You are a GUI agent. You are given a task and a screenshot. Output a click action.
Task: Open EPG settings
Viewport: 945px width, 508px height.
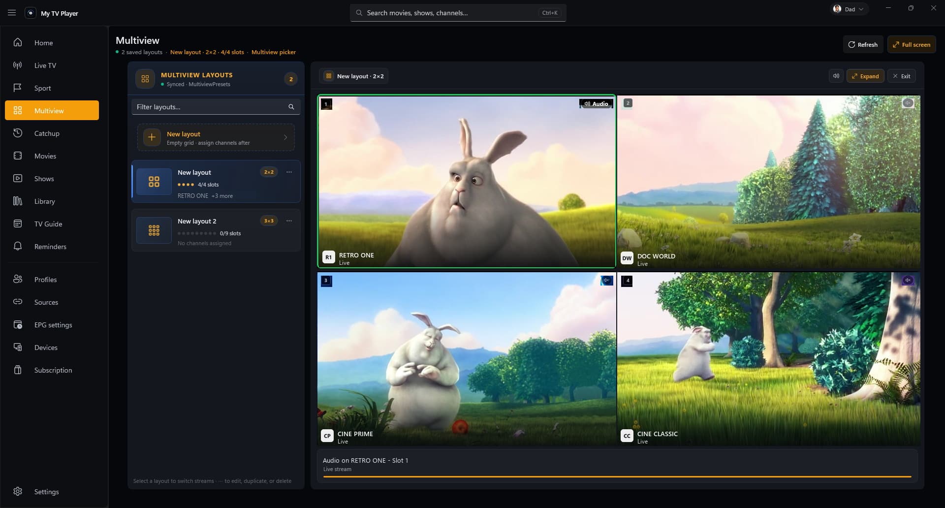[52, 325]
